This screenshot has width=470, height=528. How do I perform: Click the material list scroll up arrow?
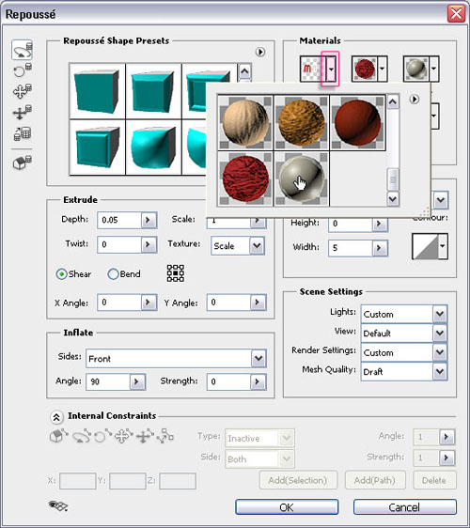coord(393,102)
